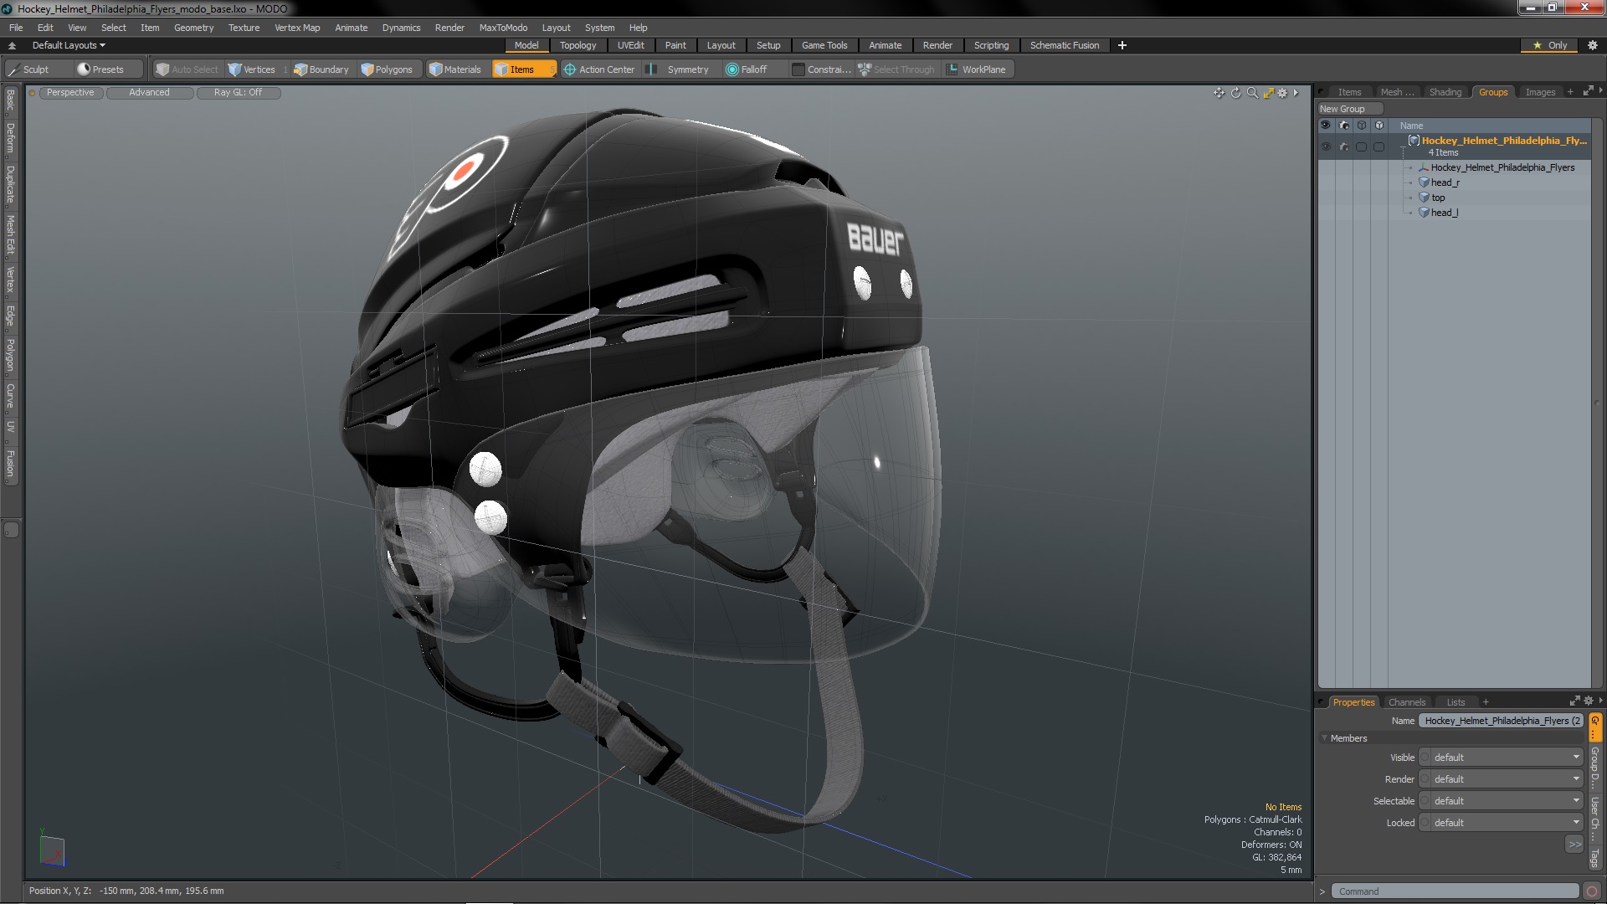Toggle Ray GL Off button
Image resolution: width=1607 pixels, height=904 pixels.
point(238,93)
